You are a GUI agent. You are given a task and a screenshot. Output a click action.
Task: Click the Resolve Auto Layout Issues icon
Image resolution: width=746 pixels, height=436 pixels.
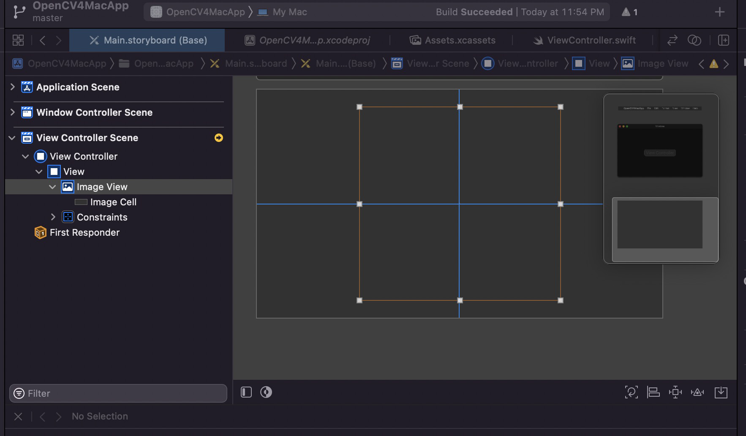tap(697, 392)
